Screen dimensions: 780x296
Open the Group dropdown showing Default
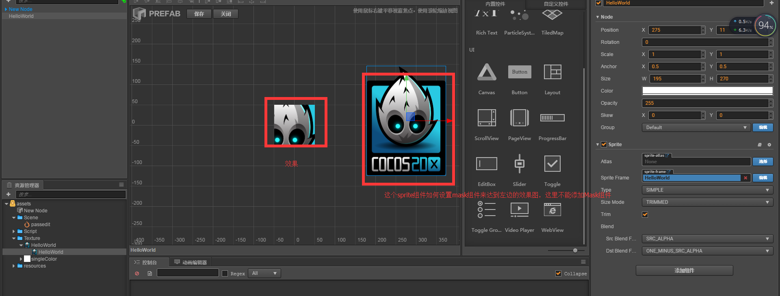(x=695, y=127)
